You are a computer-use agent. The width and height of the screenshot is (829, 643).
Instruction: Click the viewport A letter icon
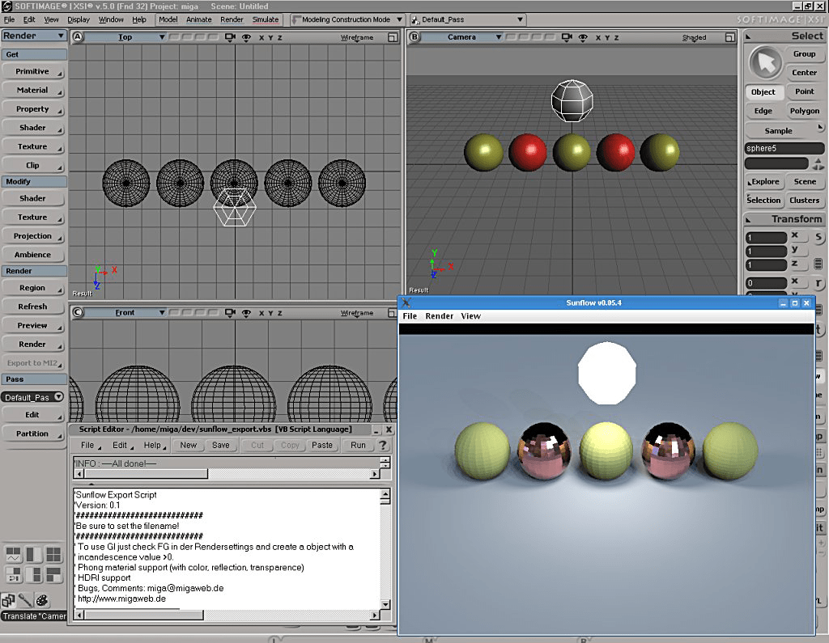[78, 37]
